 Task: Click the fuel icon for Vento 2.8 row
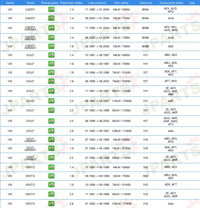click(51, 204)
